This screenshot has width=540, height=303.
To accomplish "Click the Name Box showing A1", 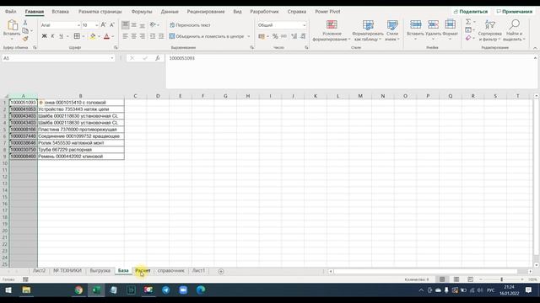I will (x=56, y=58).
